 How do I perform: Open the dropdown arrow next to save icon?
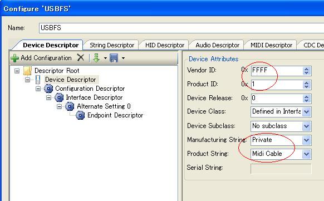tap(123, 58)
